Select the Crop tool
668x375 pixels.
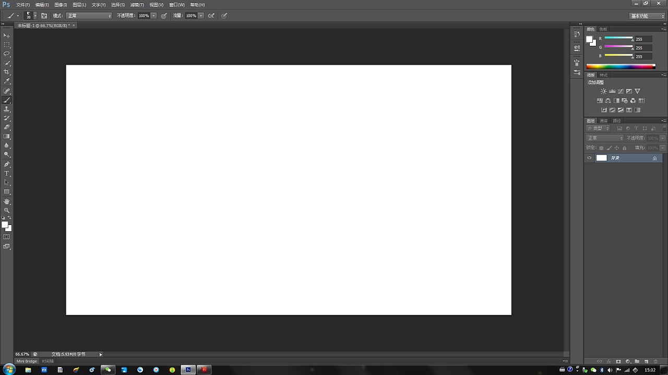pyautogui.click(x=7, y=72)
